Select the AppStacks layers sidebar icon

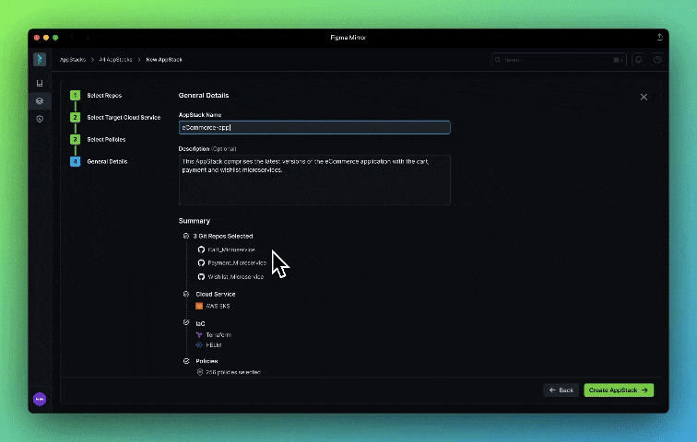click(40, 100)
